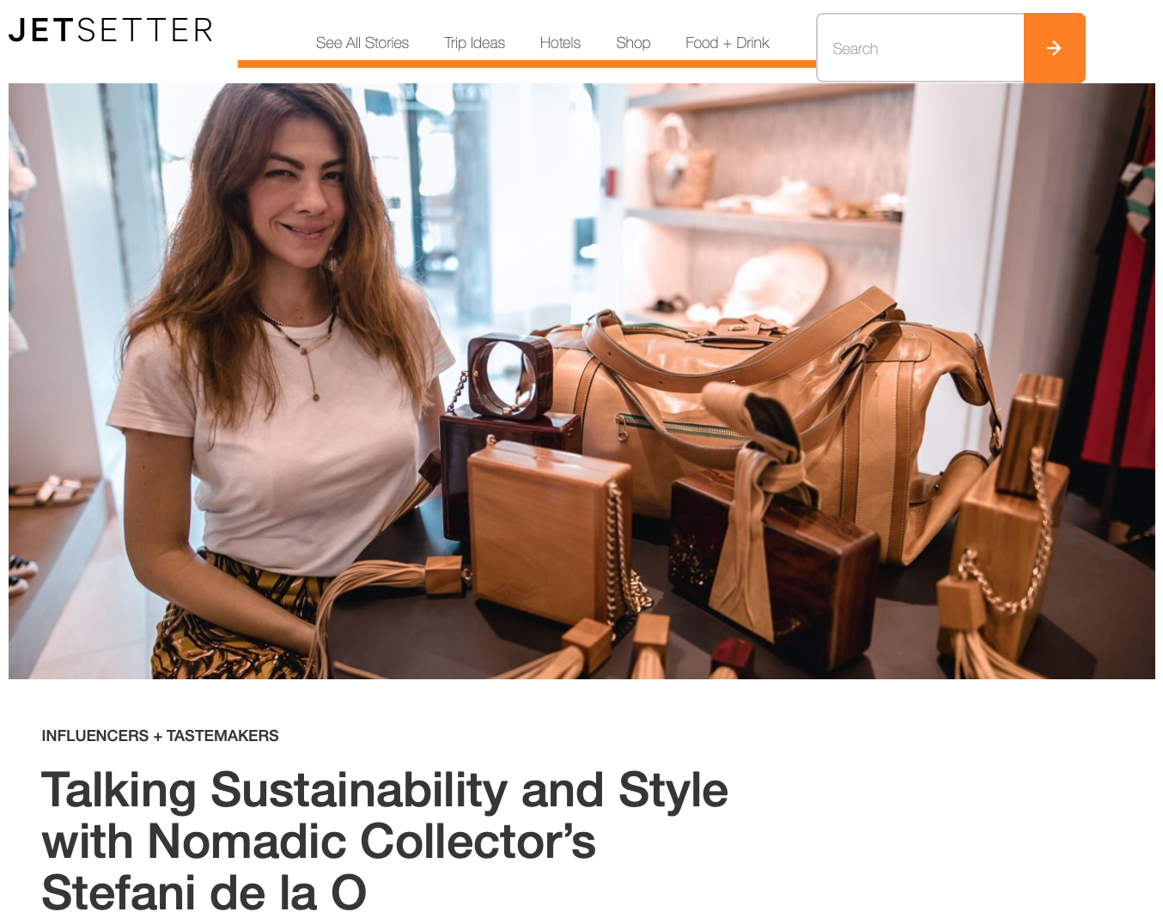Image resolution: width=1163 pixels, height=924 pixels.
Task: Open the Shop navigation link
Action: (633, 43)
